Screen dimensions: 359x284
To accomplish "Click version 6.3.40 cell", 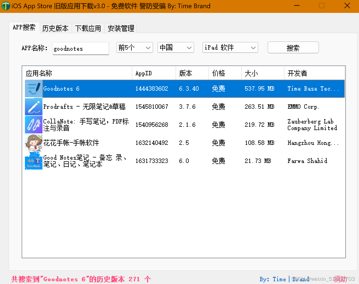I will click(x=189, y=88).
